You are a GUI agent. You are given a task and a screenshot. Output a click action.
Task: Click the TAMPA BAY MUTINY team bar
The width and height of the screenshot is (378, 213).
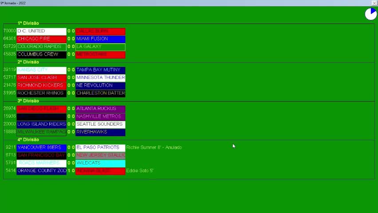click(x=100, y=70)
